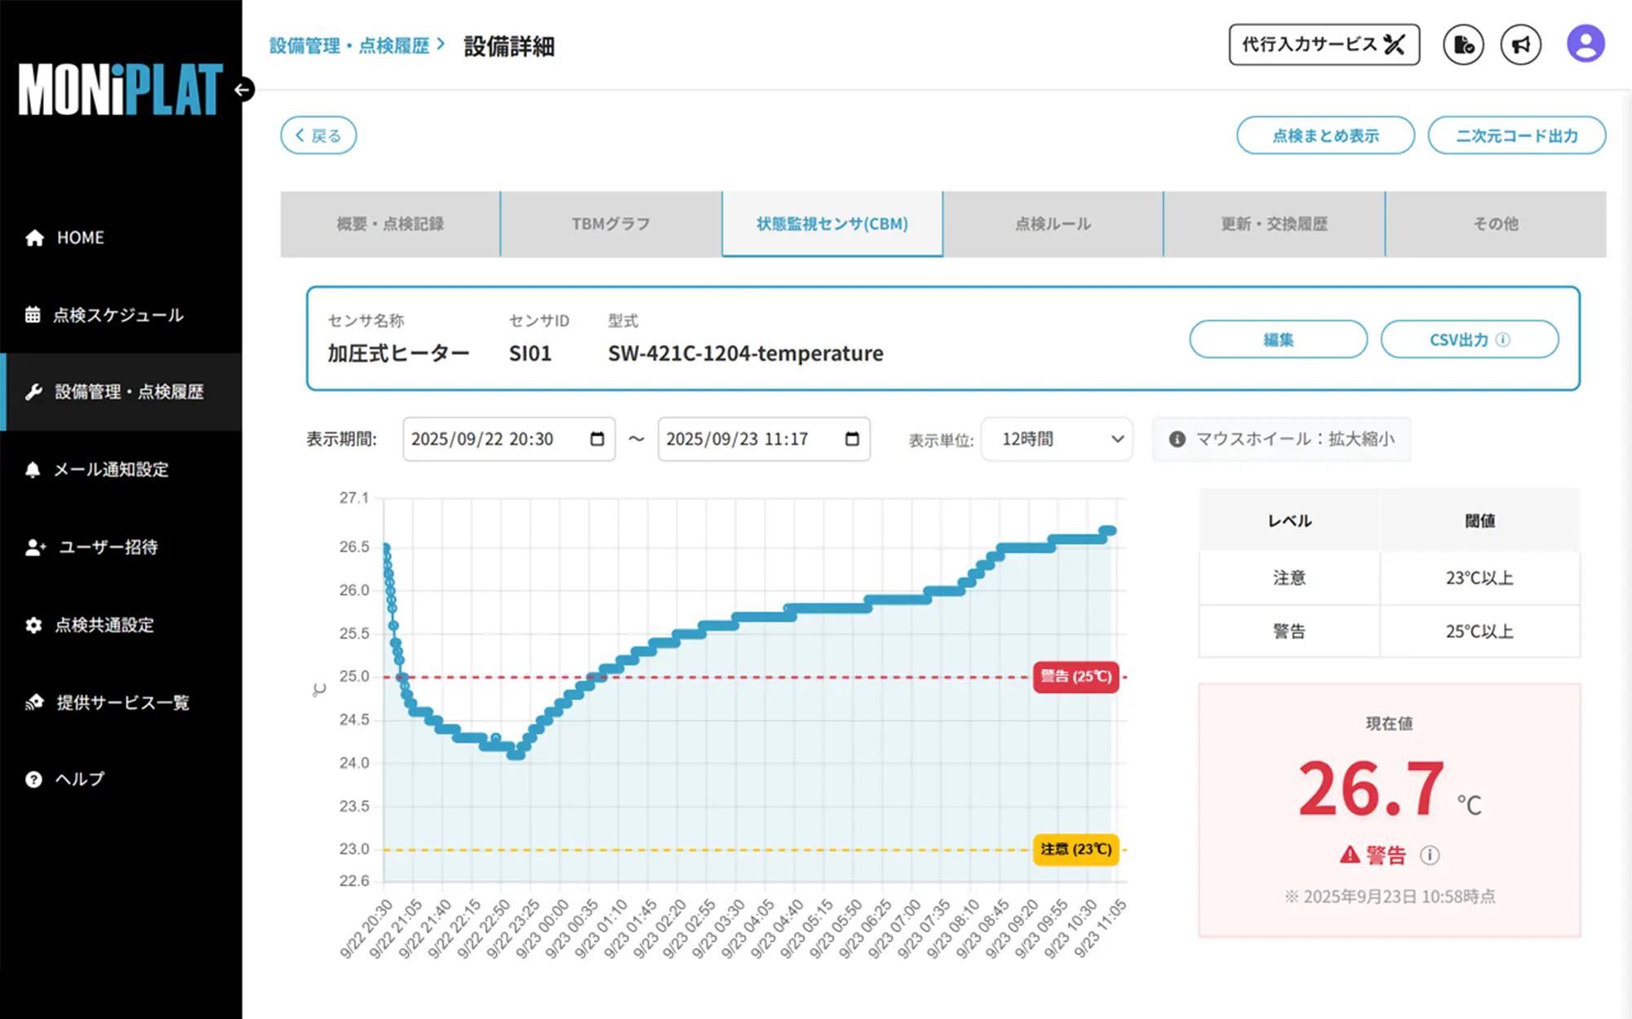Select the HOME house icon in the sidebar
1632x1019 pixels.
tap(34, 237)
